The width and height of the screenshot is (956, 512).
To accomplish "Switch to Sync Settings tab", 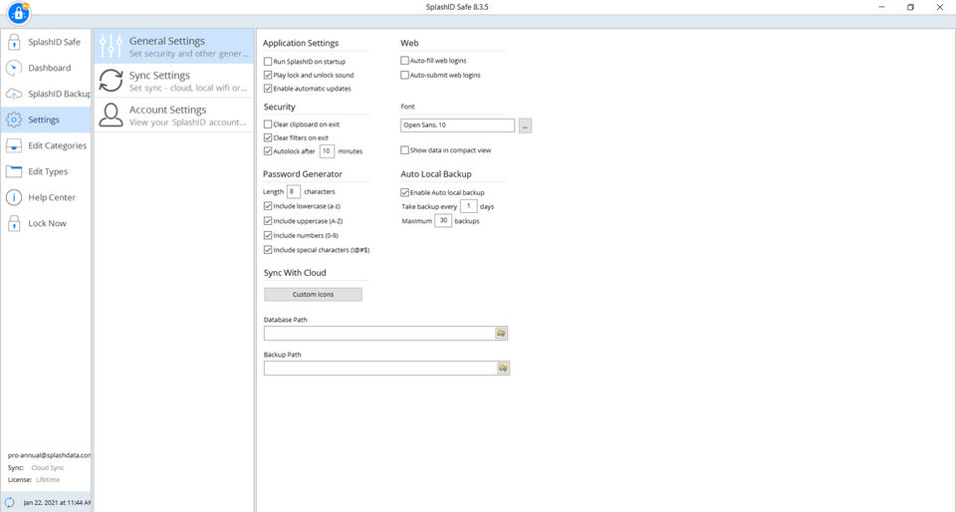I will (x=173, y=81).
